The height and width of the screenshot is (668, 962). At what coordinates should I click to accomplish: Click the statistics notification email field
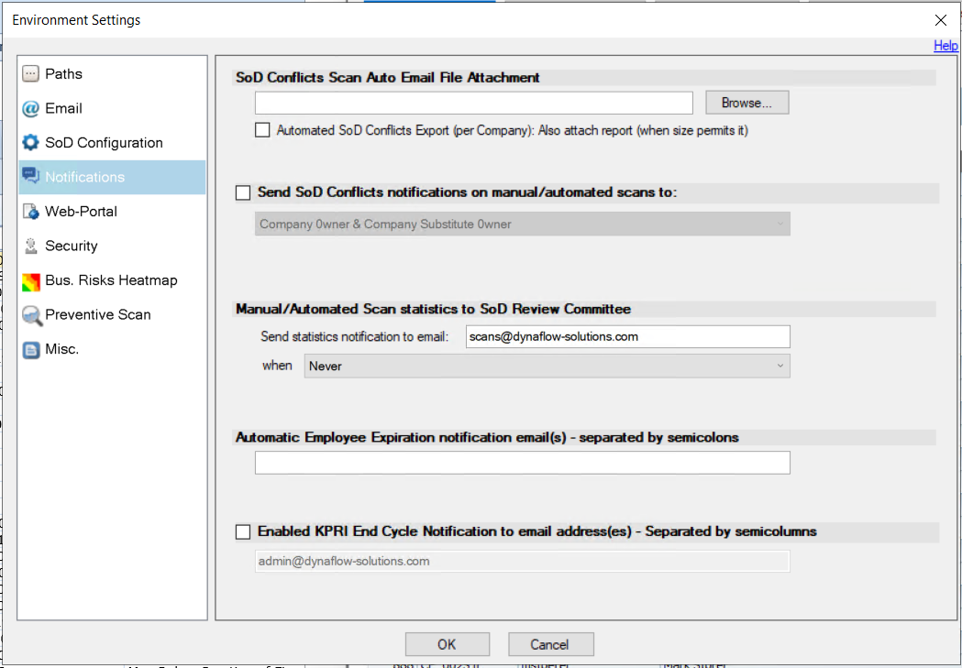627,336
